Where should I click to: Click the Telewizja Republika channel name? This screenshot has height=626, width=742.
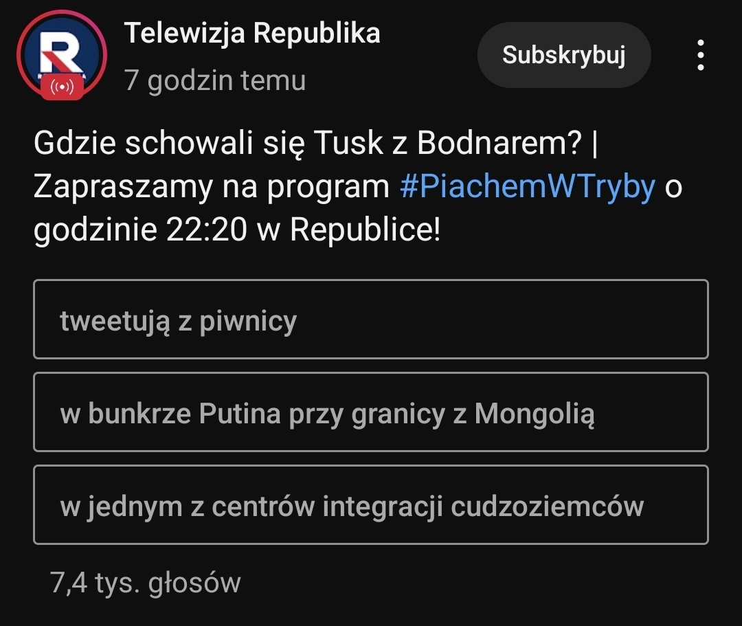click(252, 33)
